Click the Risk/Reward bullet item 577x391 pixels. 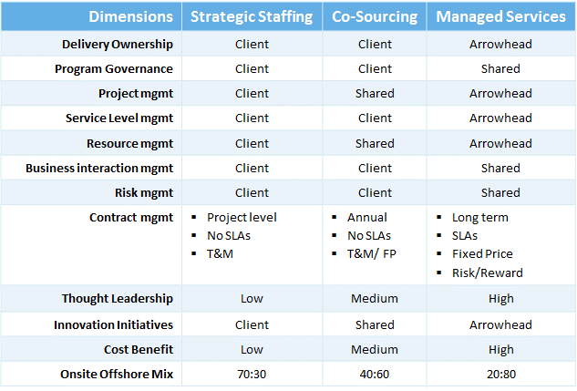pos(488,272)
